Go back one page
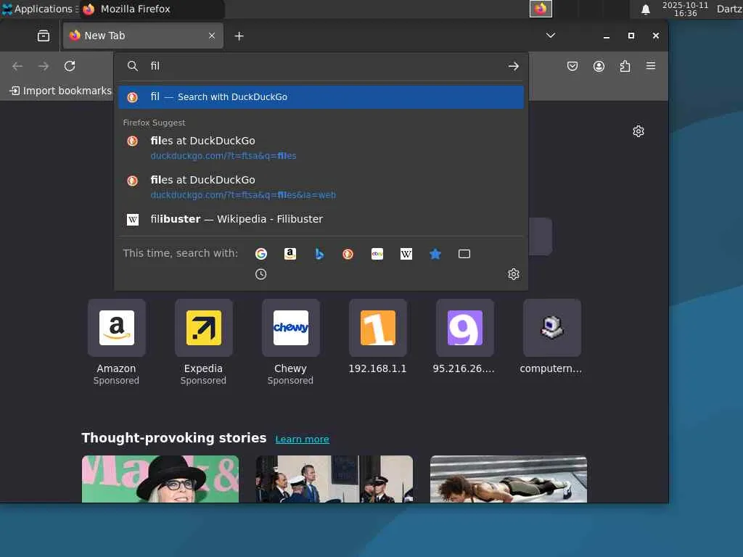743x557 pixels. pyautogui.click(x=17, y=66)
